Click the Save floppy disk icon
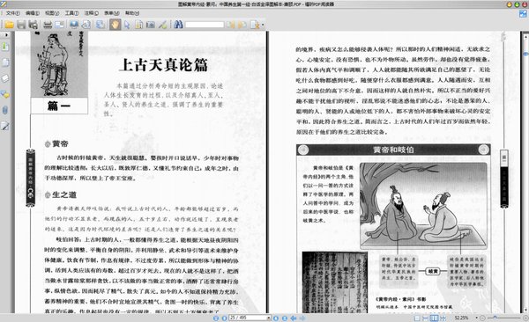The image size is (529, 322). pyautogui.click(x=21, y=25)
